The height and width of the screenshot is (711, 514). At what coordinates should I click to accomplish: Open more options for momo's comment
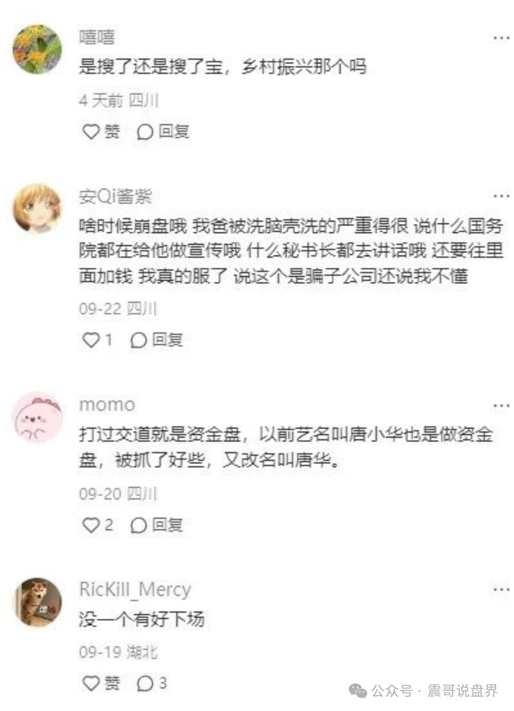501,405
